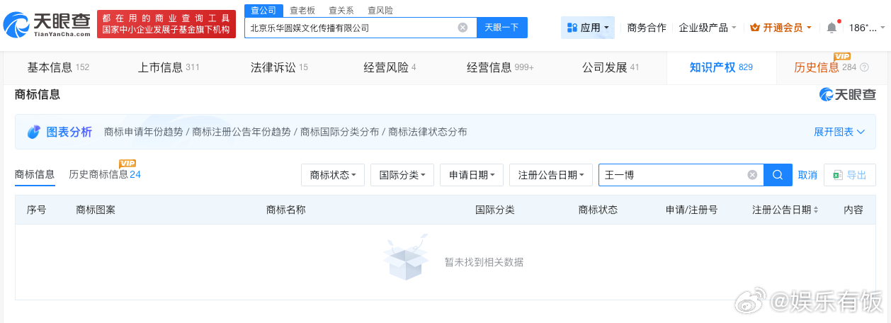Click 取消 to cancel search
The height and width of the screenshot is (323, 891).
[807, 175]
